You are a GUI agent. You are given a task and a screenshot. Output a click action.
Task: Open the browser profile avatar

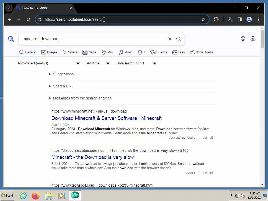tap(249, 19)
